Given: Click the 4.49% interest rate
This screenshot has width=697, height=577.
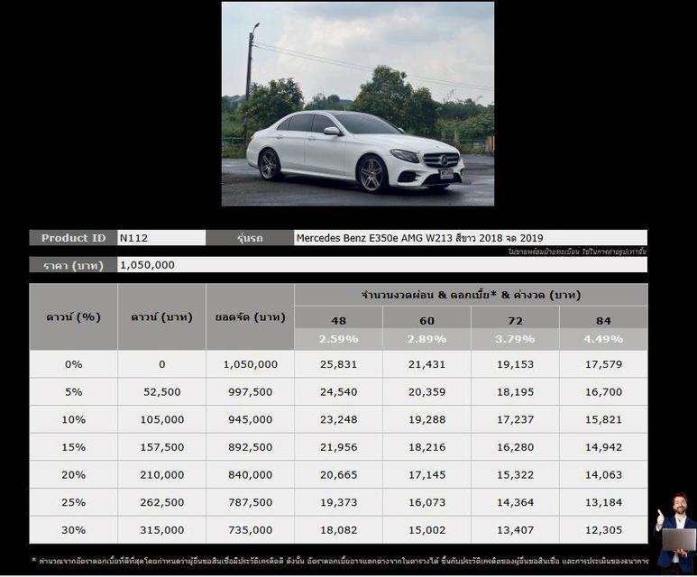Looking at the screenshot, I should (603, 339).
